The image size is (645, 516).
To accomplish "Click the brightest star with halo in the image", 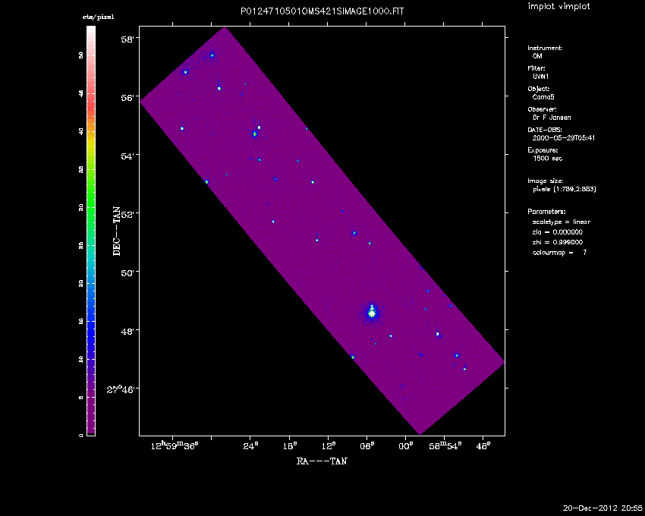I will [372, 313].
